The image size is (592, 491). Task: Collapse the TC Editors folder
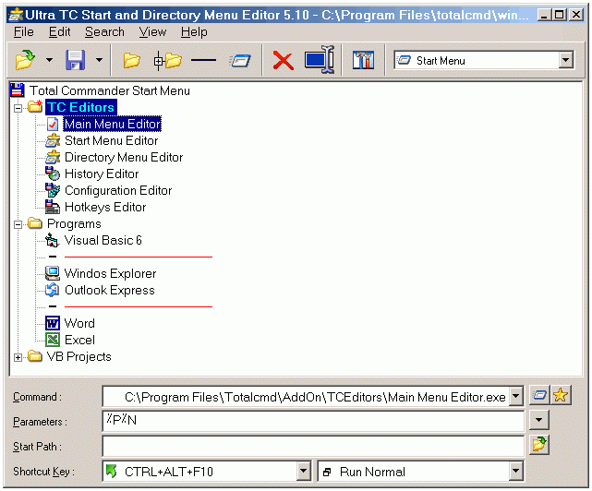(x=18, y=108)
